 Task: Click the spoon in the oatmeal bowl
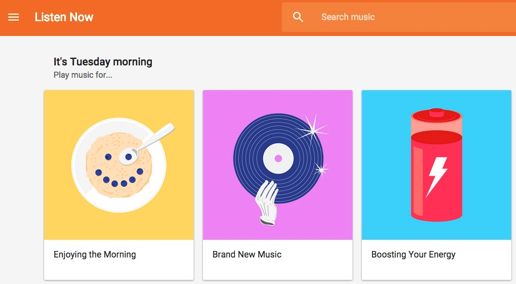pyautogui.click(x=147, y=144)
